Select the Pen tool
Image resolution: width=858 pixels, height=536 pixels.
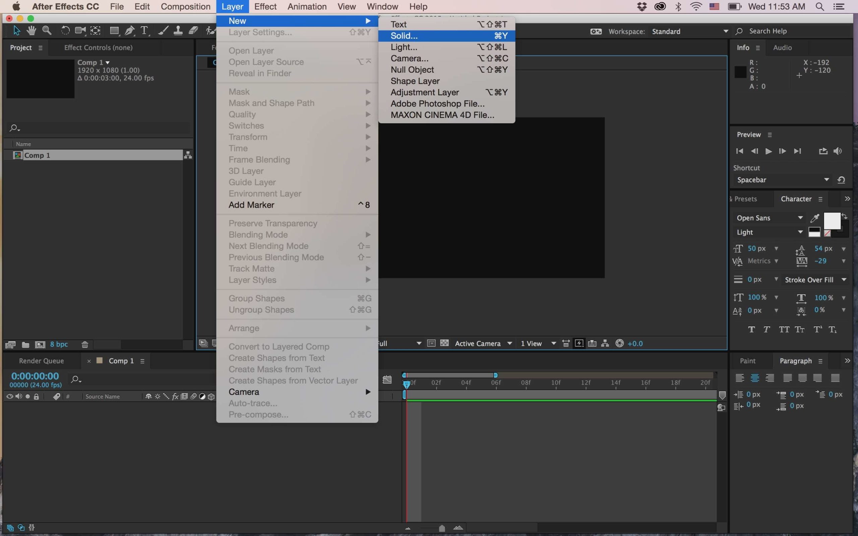(129, 31)
